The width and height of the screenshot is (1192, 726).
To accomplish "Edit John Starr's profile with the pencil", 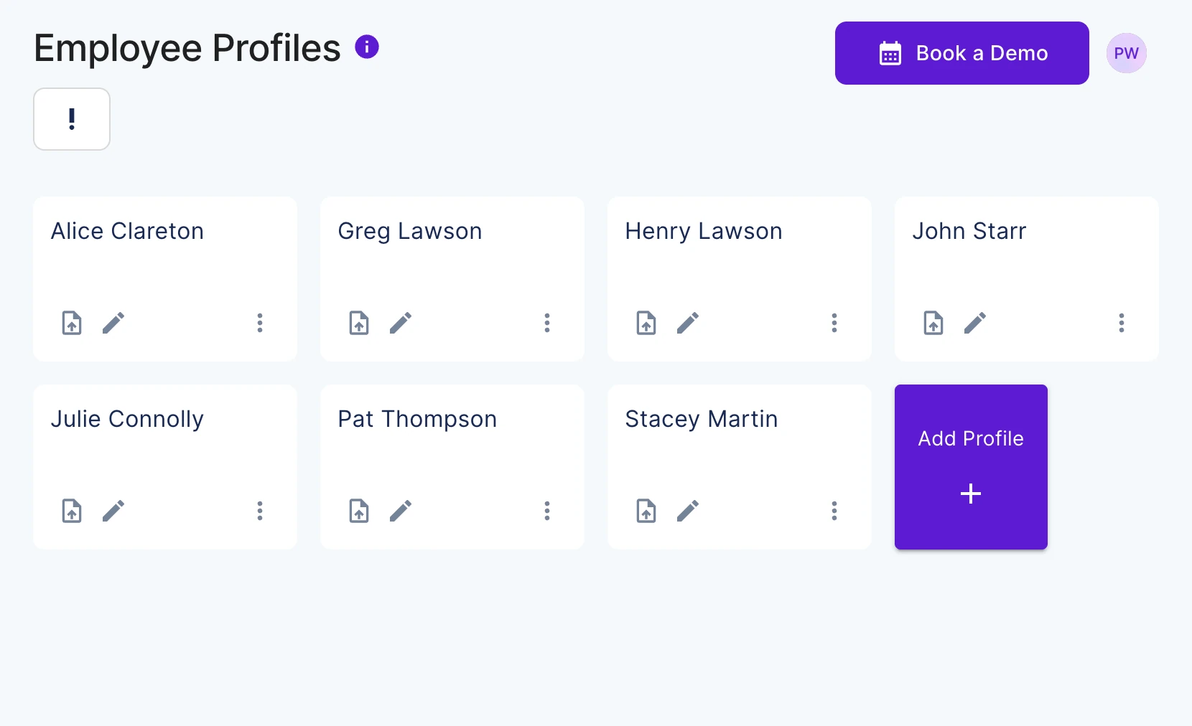I will tap(975, 323).
